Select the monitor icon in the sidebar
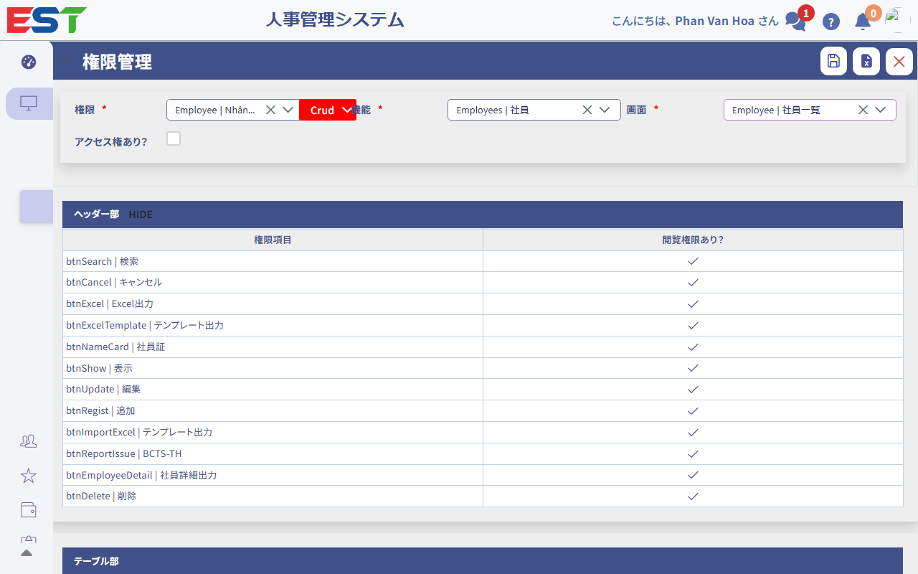Screen dimensions: 918x574 29,103
